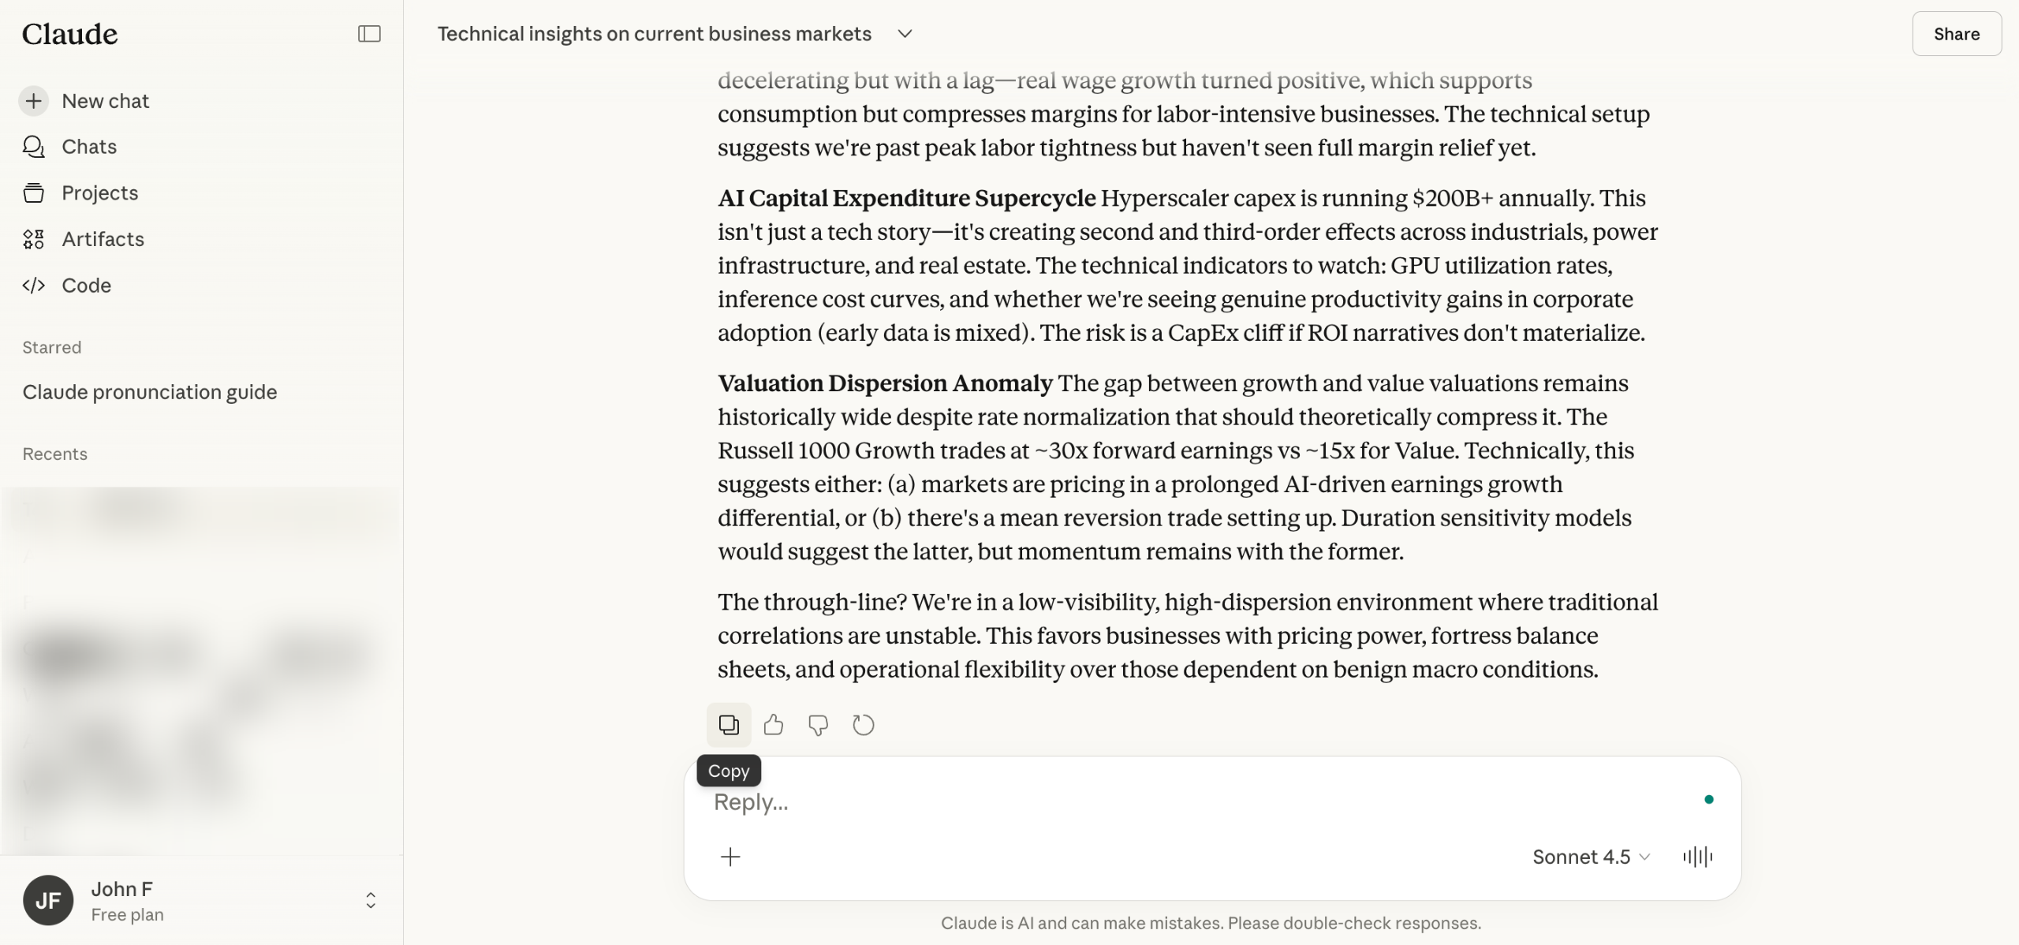
Task: Click the Claude logo
Action: pos(70,34)
